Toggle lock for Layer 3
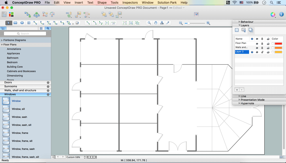Screen dimensions: 286x163 coord(262,52)
